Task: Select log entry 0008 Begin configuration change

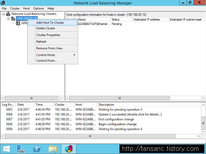Action: (x=101, y=124)
